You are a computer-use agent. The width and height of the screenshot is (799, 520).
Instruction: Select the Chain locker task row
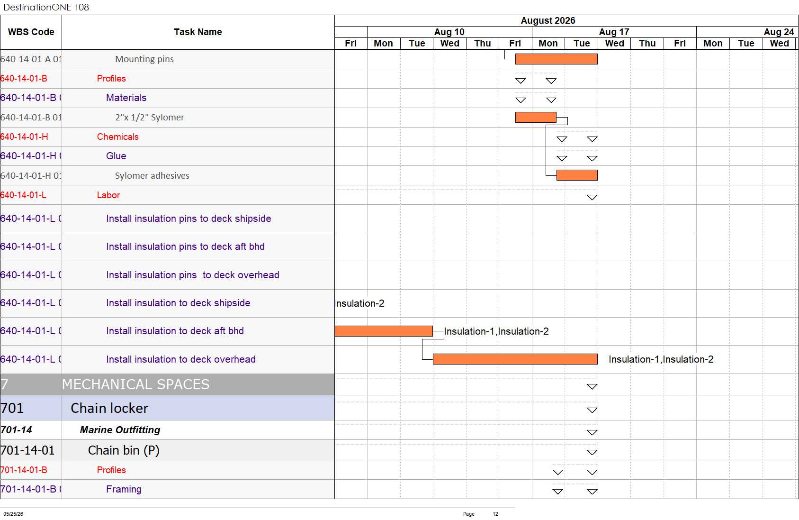167,408
